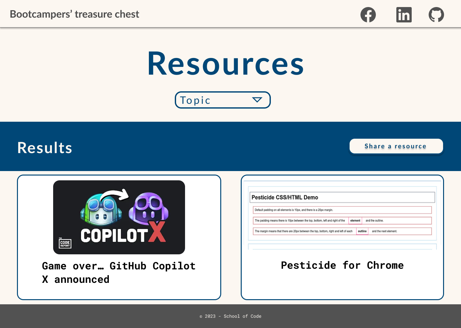Open the Facebook icon link
The height and width of the screenshot is (328, 461).
(x=368, y=15)
